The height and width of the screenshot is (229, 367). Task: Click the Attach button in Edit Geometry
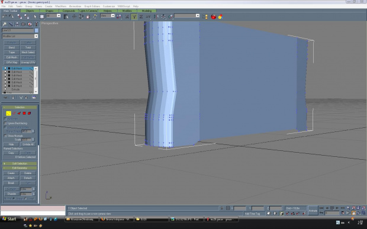click(x=11, y=178)
